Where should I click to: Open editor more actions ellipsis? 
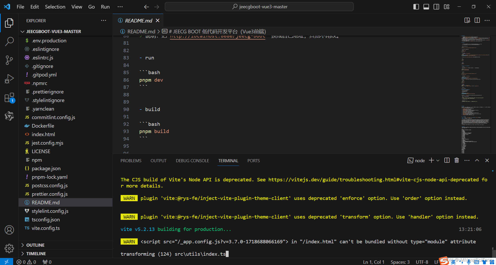coord(487,20)
